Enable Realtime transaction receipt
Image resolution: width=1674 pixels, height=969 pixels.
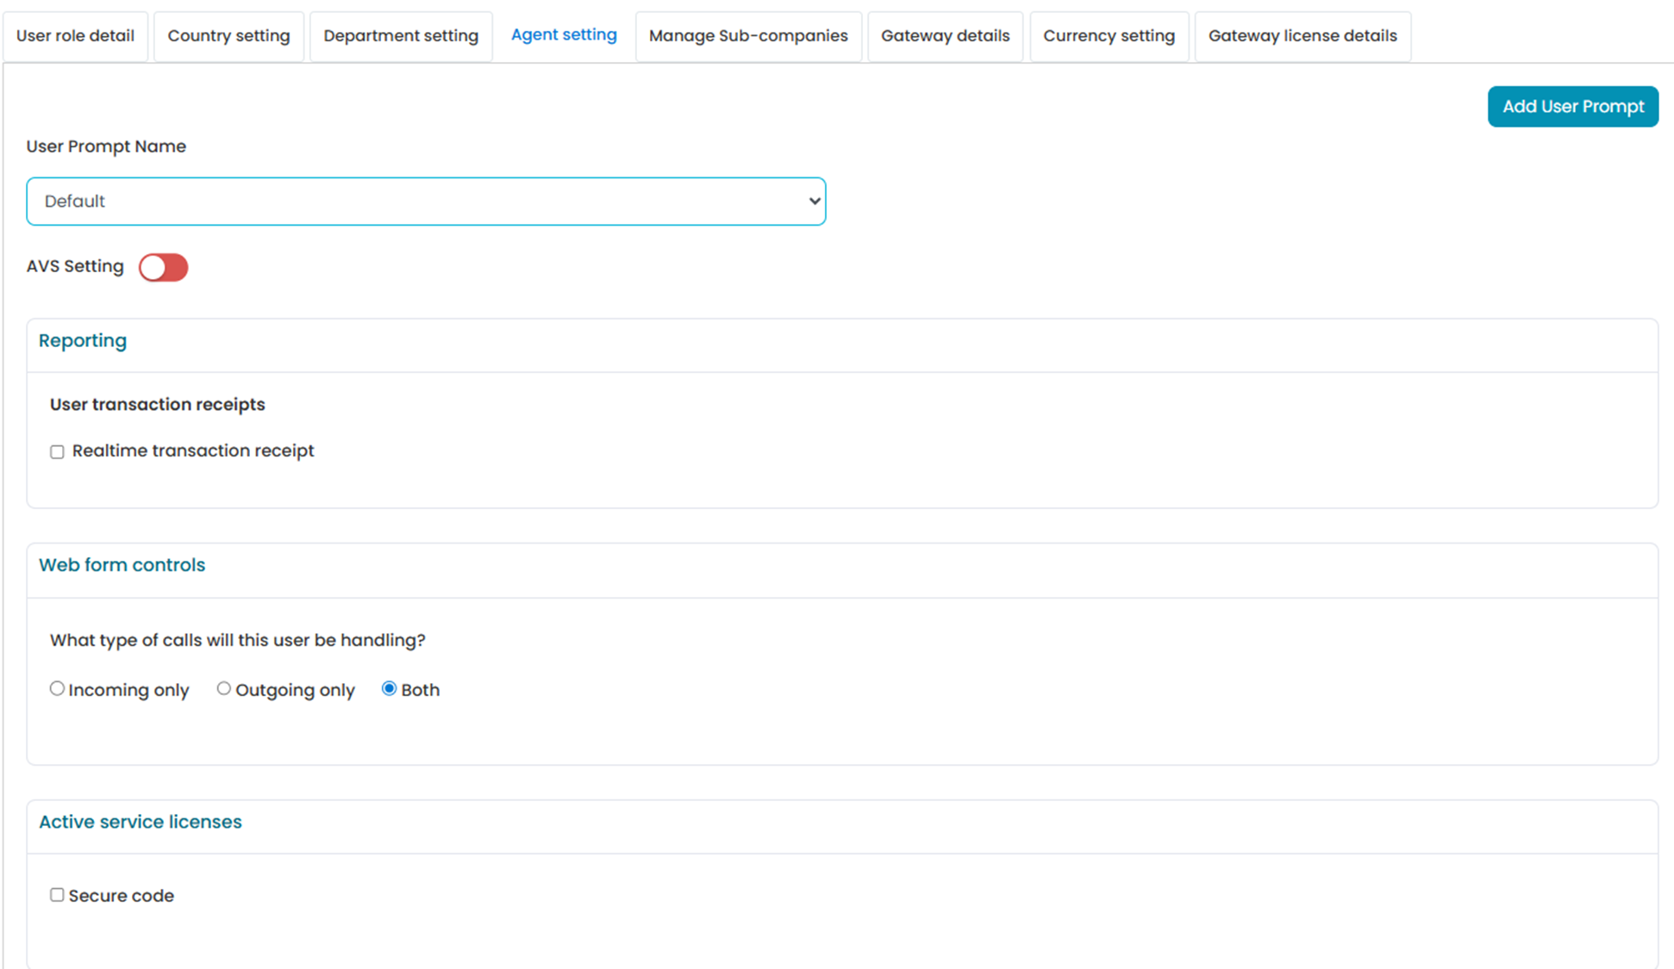[57, 451]
